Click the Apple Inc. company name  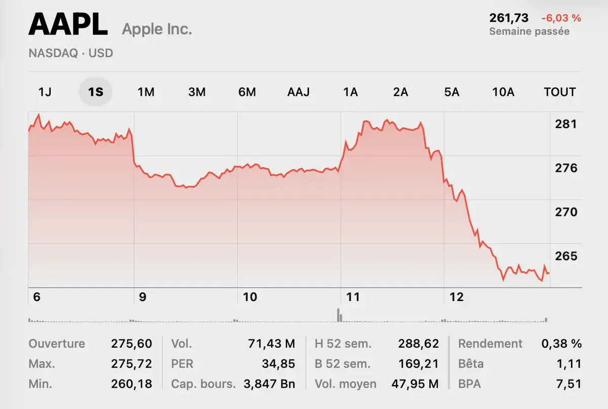tap(157, 28)
